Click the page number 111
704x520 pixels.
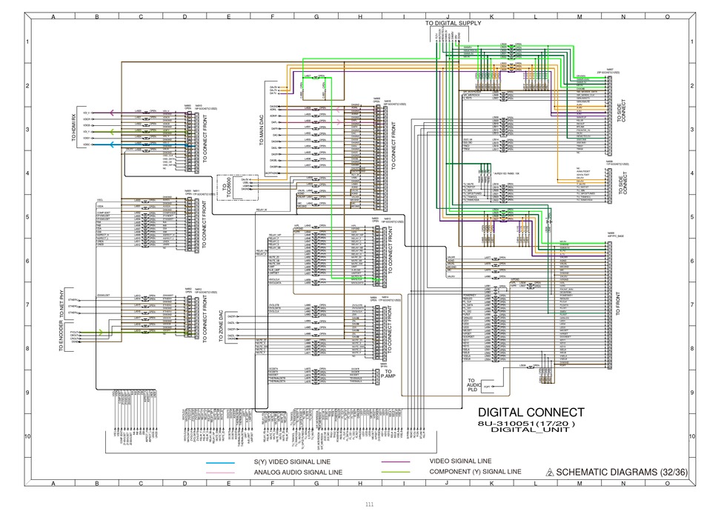pyautogui.click(x=370, y=504)
